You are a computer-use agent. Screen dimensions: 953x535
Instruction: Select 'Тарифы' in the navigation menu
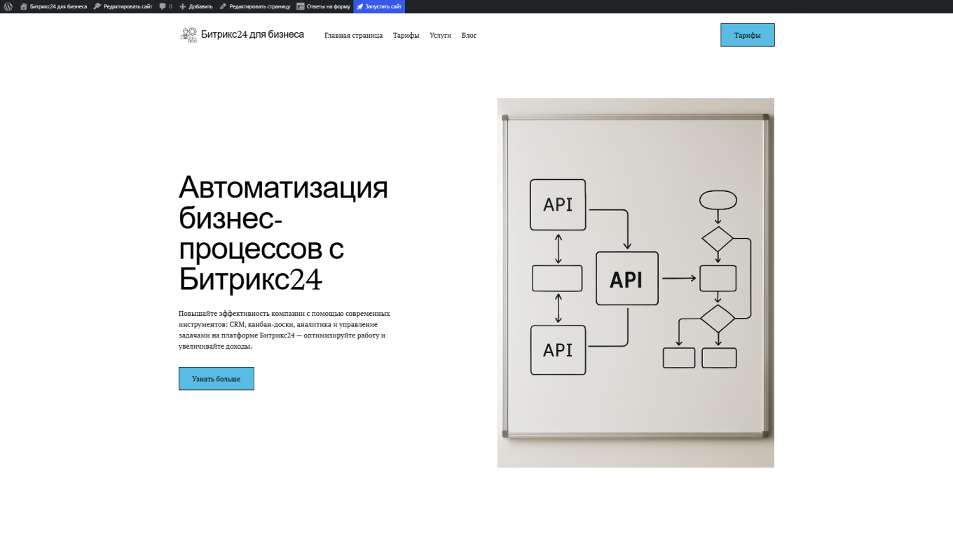click(406, 35)
